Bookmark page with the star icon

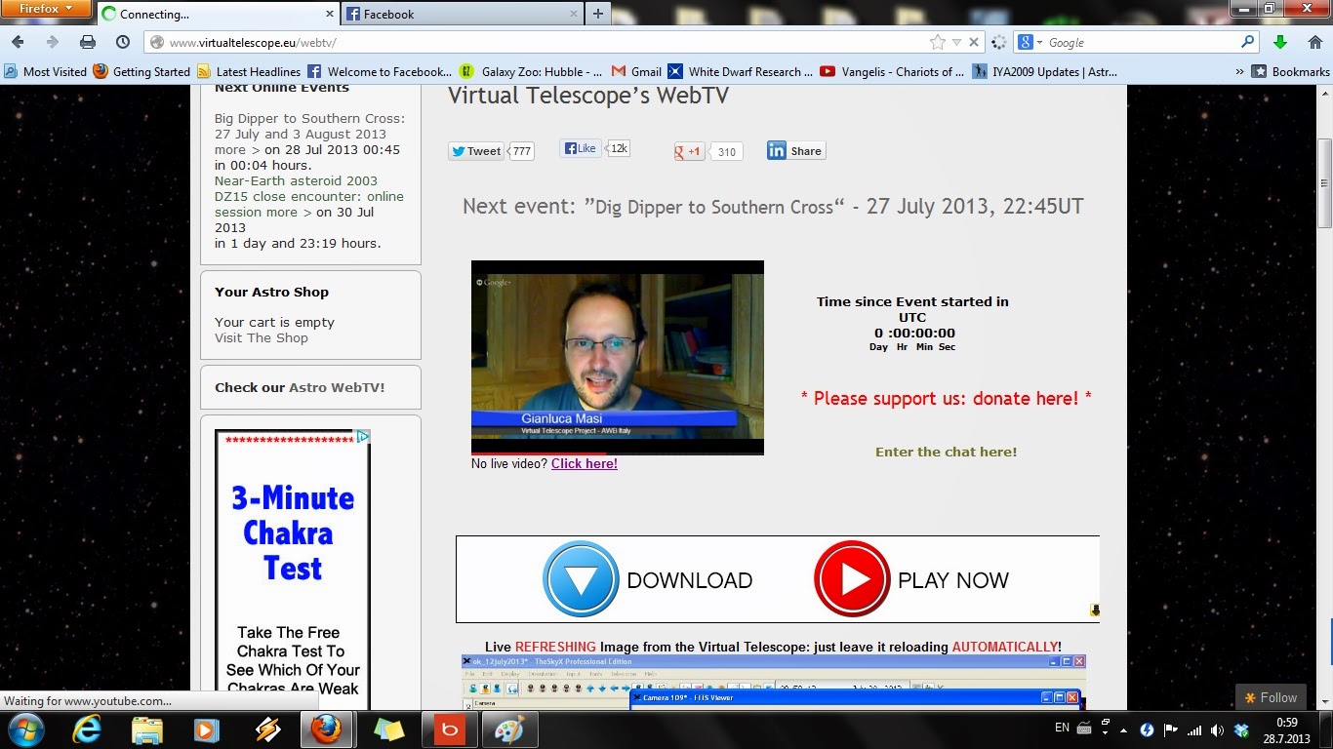point(938,42)
